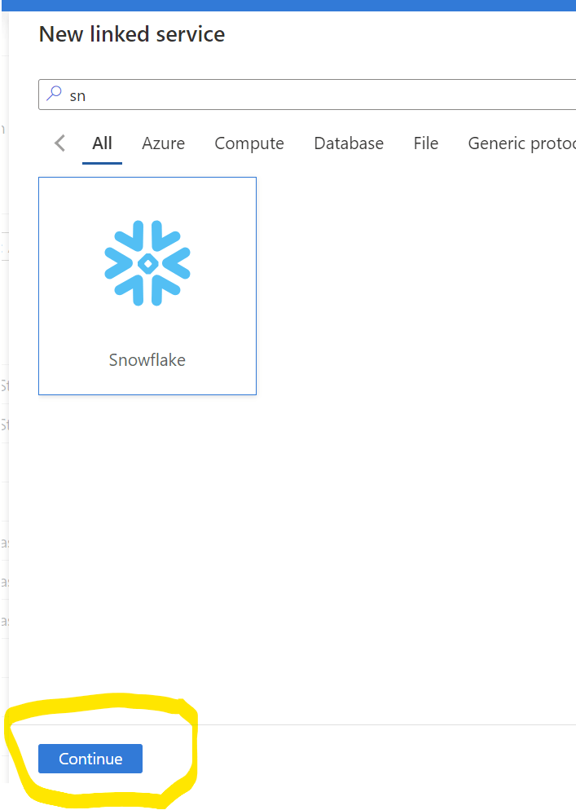576x810 pixels.
Task: Switch to the Database tab
Action: [349, 143]
